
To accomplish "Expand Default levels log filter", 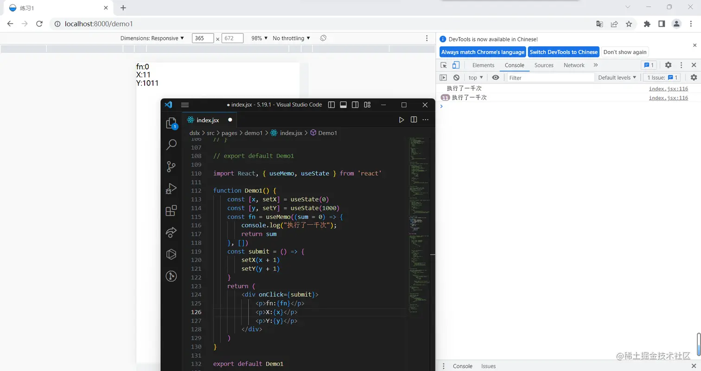I will coord(617,78).
